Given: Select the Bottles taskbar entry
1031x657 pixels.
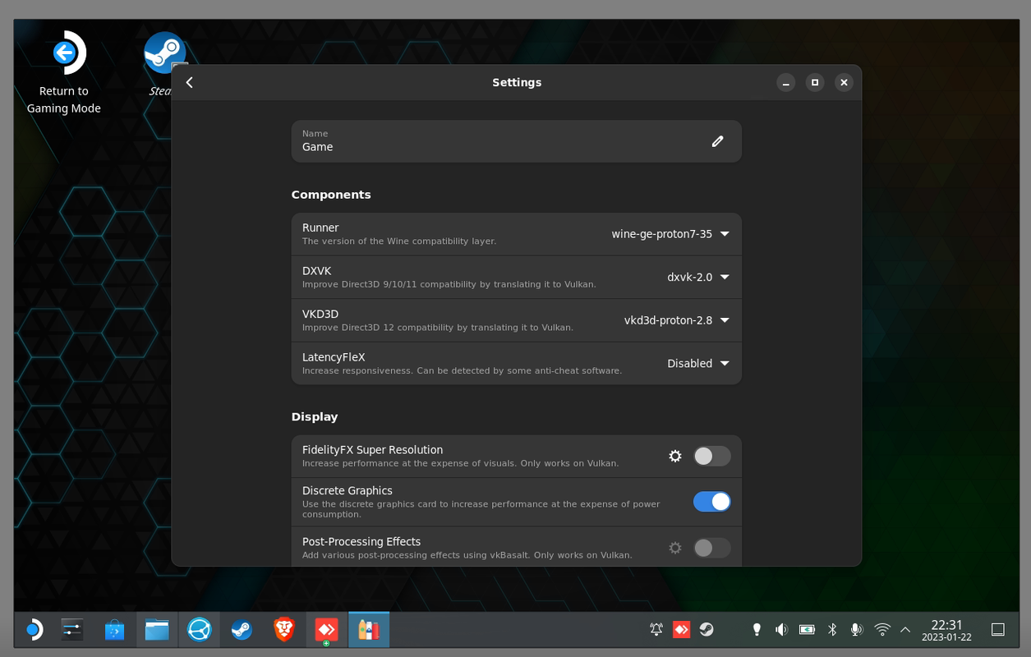Looking at the screenshot, I should click(x=369, y=630).
